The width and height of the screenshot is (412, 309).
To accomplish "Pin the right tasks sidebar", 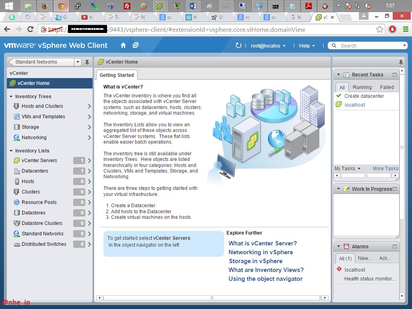I will tap(401, 62).
